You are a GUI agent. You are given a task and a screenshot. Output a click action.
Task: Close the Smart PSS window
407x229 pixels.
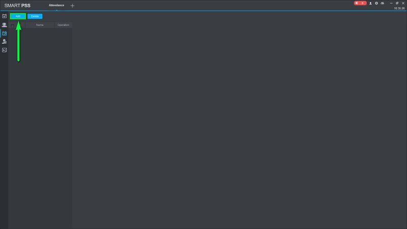coord(403,4)
